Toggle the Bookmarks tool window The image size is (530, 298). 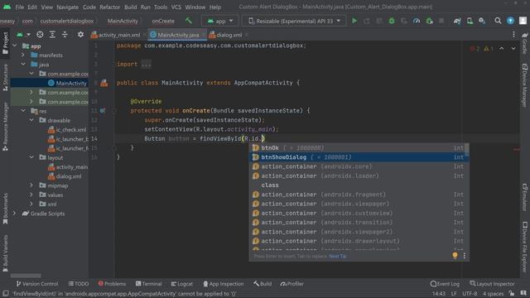5,209
